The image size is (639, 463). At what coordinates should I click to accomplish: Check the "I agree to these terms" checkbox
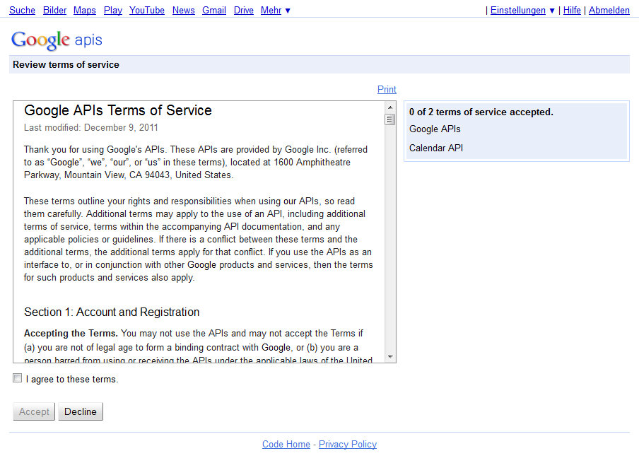point(17,377)
